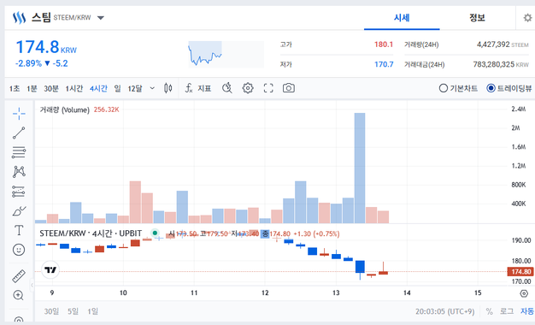Toggle the 로그 scale option

click(x=507, y=311)
